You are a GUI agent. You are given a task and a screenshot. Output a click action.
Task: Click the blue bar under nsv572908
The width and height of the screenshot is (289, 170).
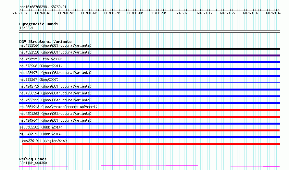coord(149,69)
